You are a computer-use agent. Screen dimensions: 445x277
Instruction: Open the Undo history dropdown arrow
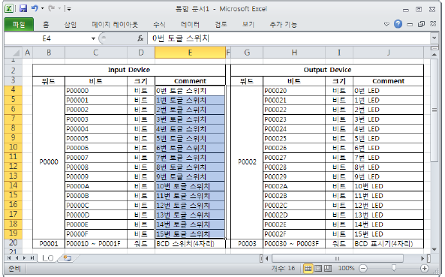(43, 8)
